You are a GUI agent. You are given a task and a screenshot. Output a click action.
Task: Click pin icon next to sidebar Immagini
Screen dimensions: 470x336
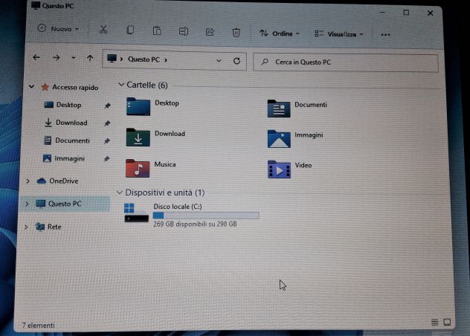point(106,159)
